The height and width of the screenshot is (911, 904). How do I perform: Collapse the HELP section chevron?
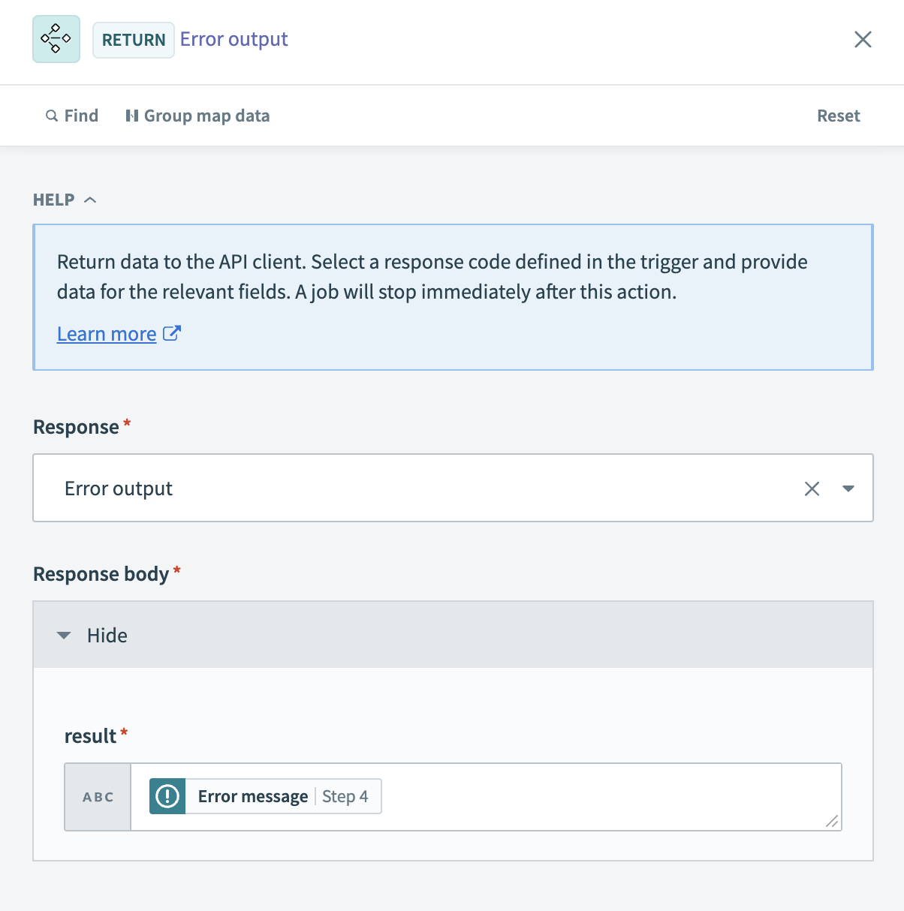coord(90,200)
